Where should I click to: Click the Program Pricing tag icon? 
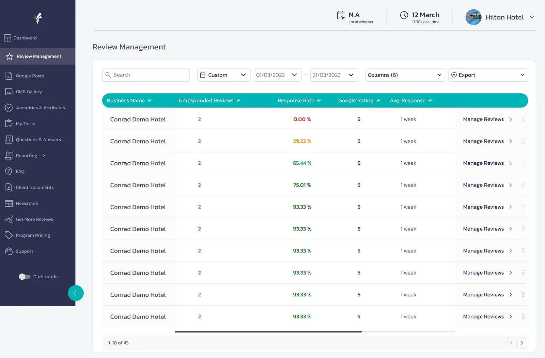coord(9,235)
